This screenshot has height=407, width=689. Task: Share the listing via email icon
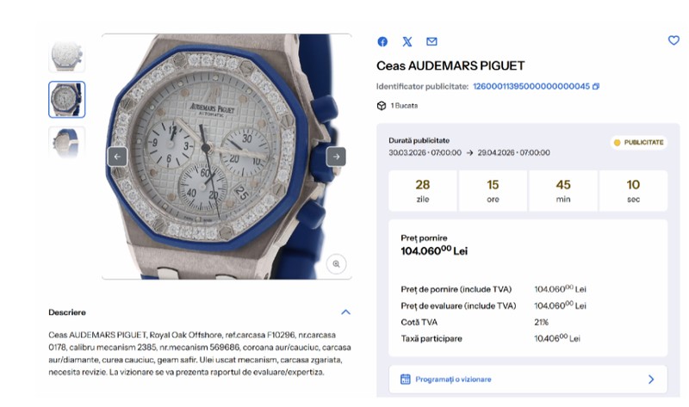pyautogui.click(x=431, y=41)
